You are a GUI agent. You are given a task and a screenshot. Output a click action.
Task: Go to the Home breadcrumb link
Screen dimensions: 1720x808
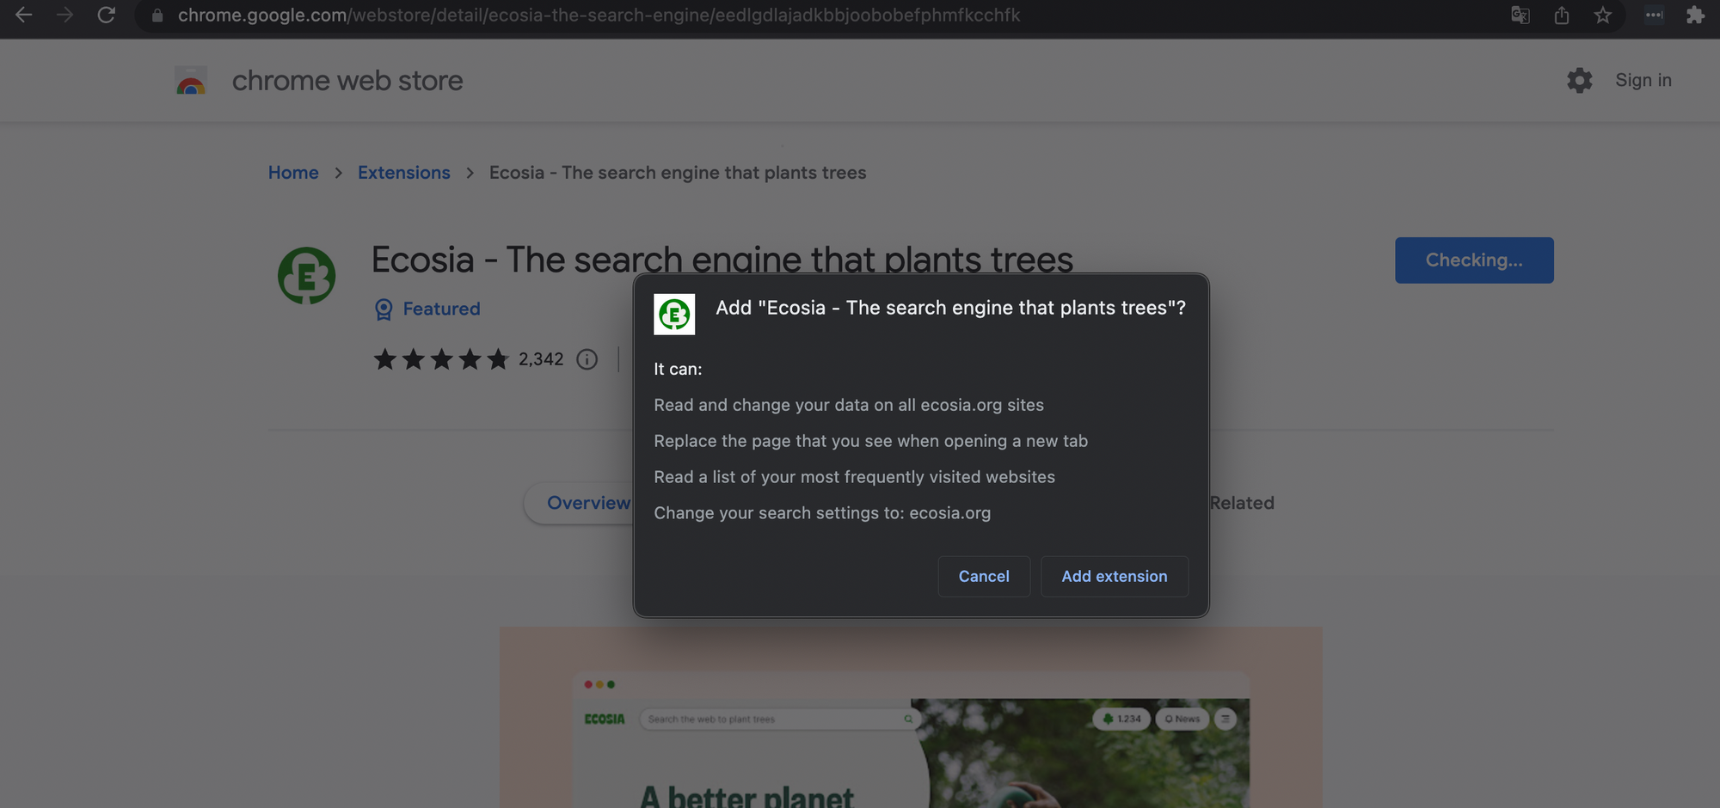[x=293, y=173]
